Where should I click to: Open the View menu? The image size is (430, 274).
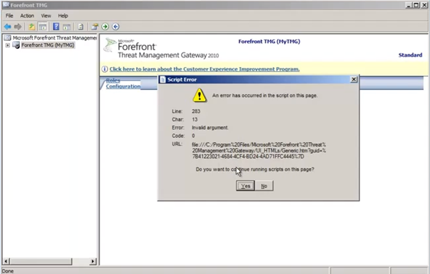point(46,15)
